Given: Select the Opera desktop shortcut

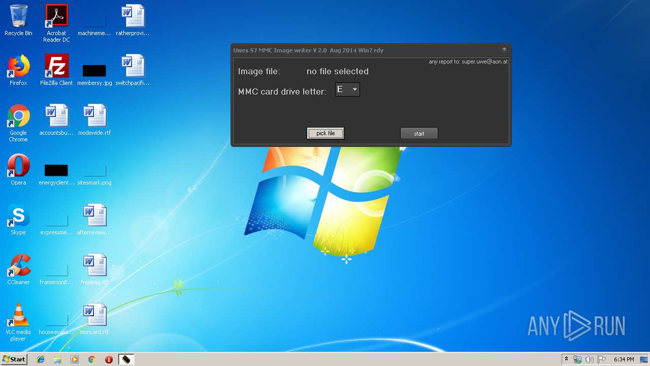Looking at the screenshot, I should (18, 170).
